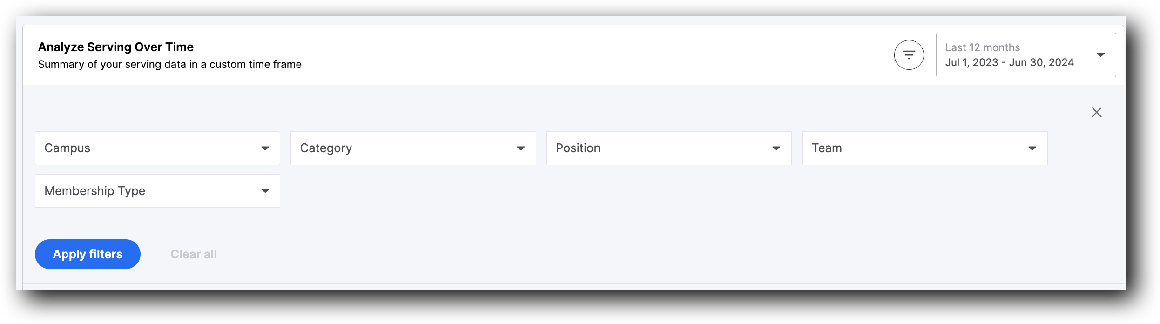The image size is (1160, 324).
Task: Select the Analyze Serving Over Time heading
Action: pos(116,47)
